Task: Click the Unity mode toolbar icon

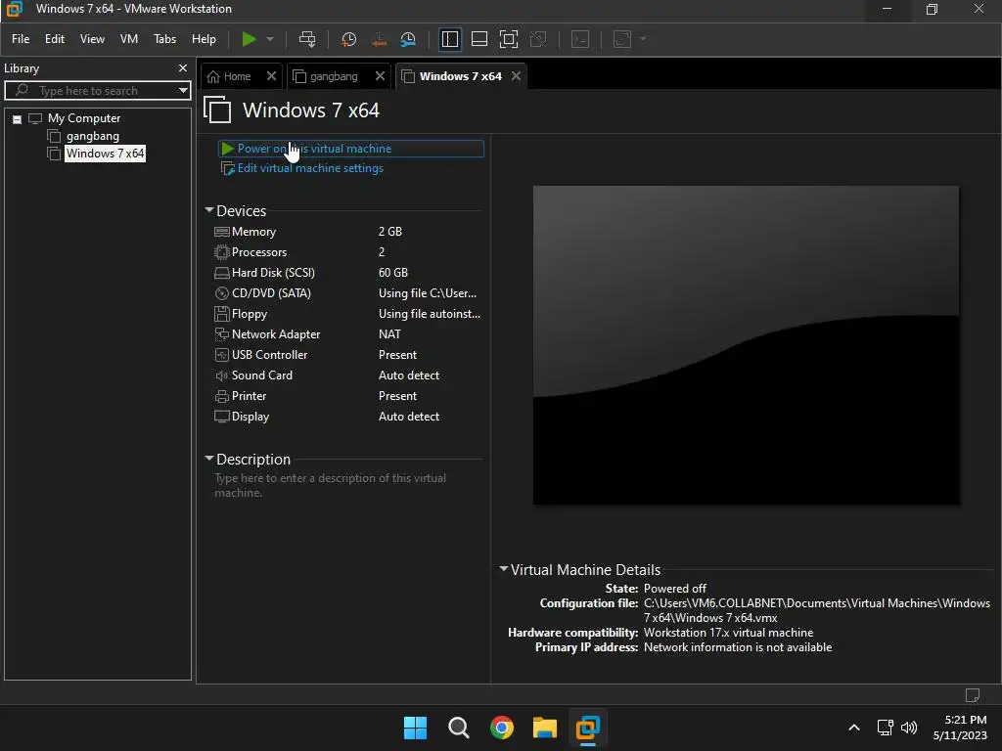Action: (538, 39)
